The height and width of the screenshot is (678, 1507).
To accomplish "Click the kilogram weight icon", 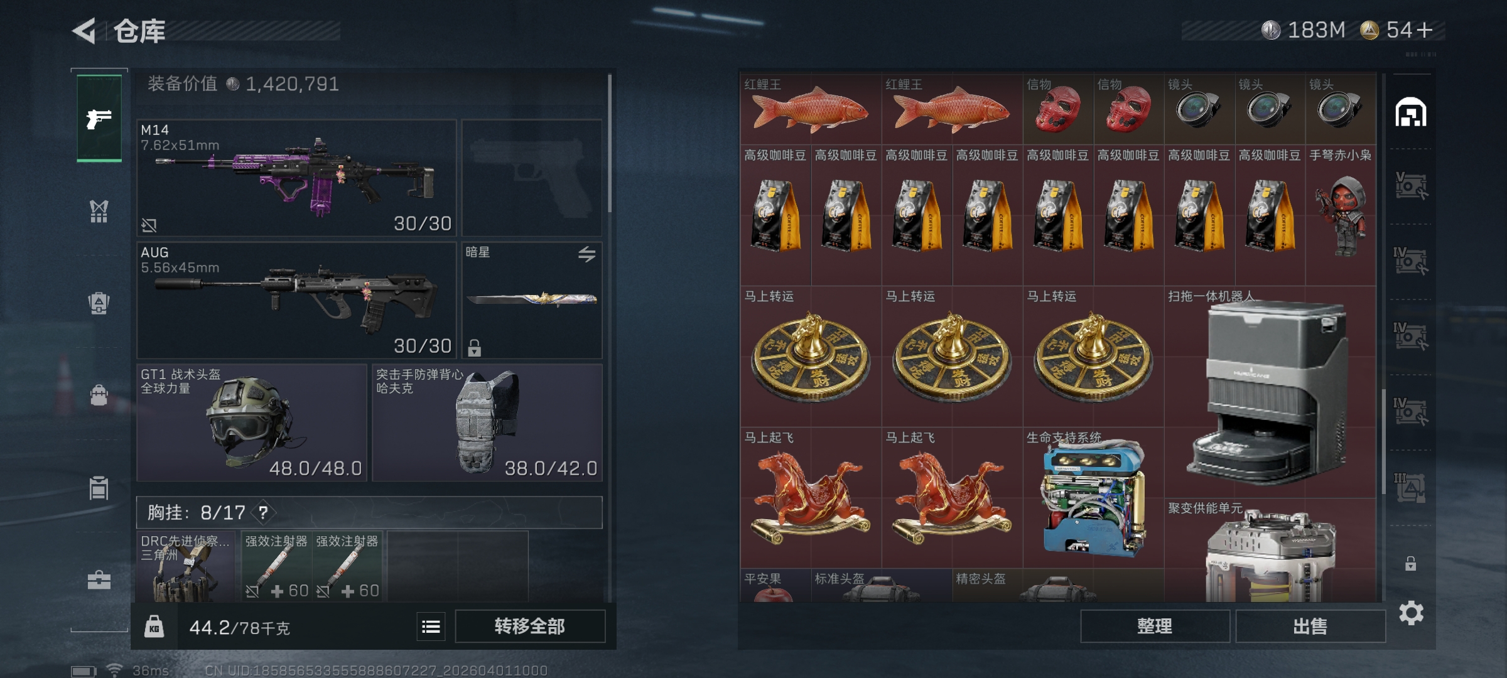I will (154, 627).
